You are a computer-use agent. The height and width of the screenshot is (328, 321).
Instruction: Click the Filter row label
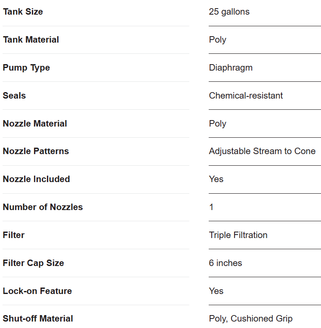[14, 235]
